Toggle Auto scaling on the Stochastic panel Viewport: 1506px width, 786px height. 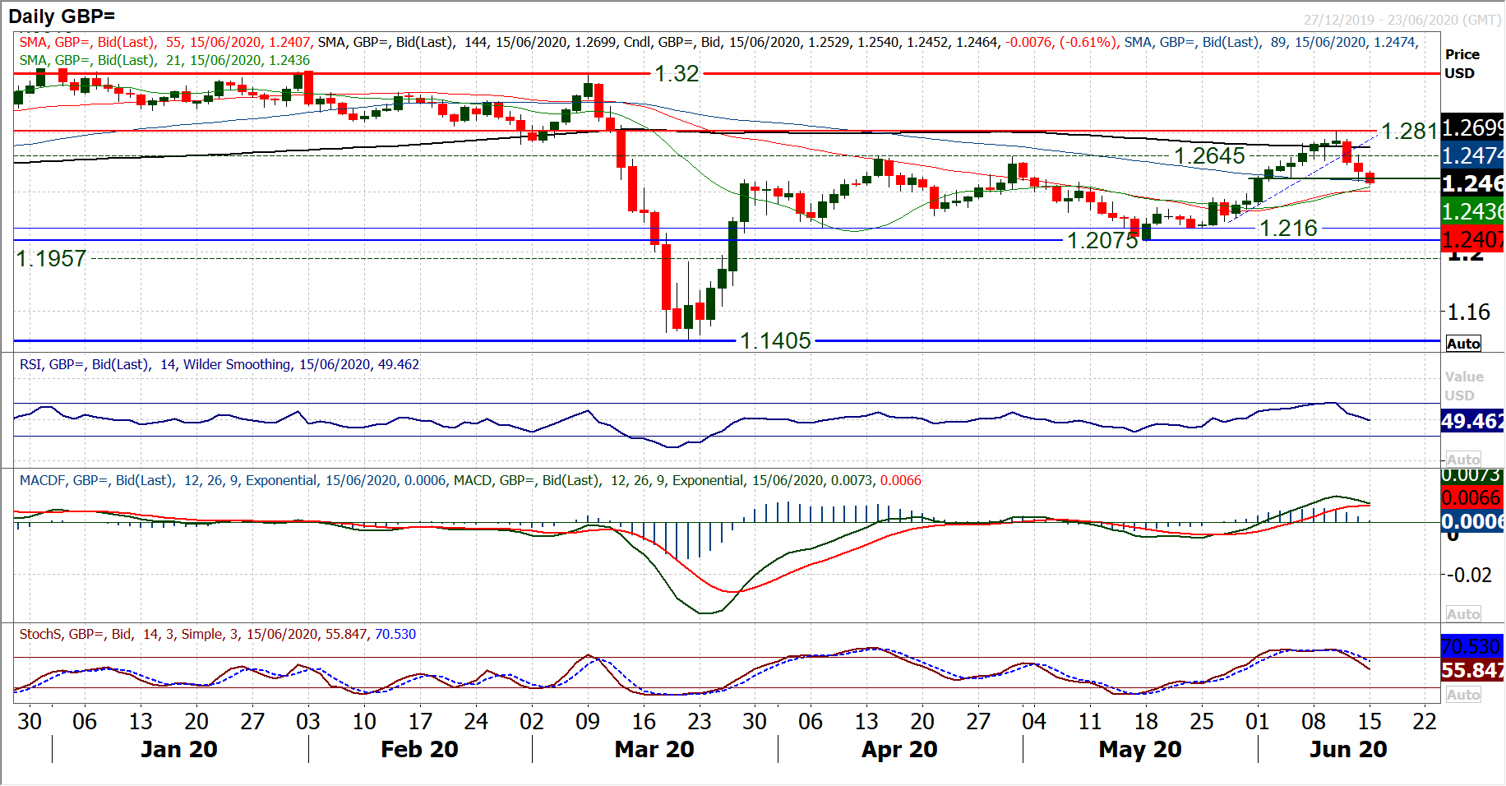point(1462,695)
